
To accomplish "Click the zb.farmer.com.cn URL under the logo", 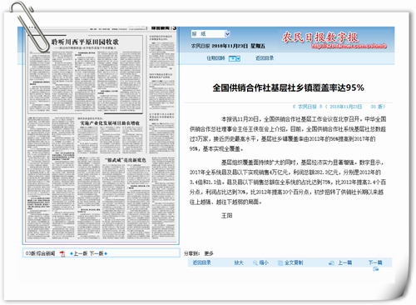I will [x=349, y=46].
